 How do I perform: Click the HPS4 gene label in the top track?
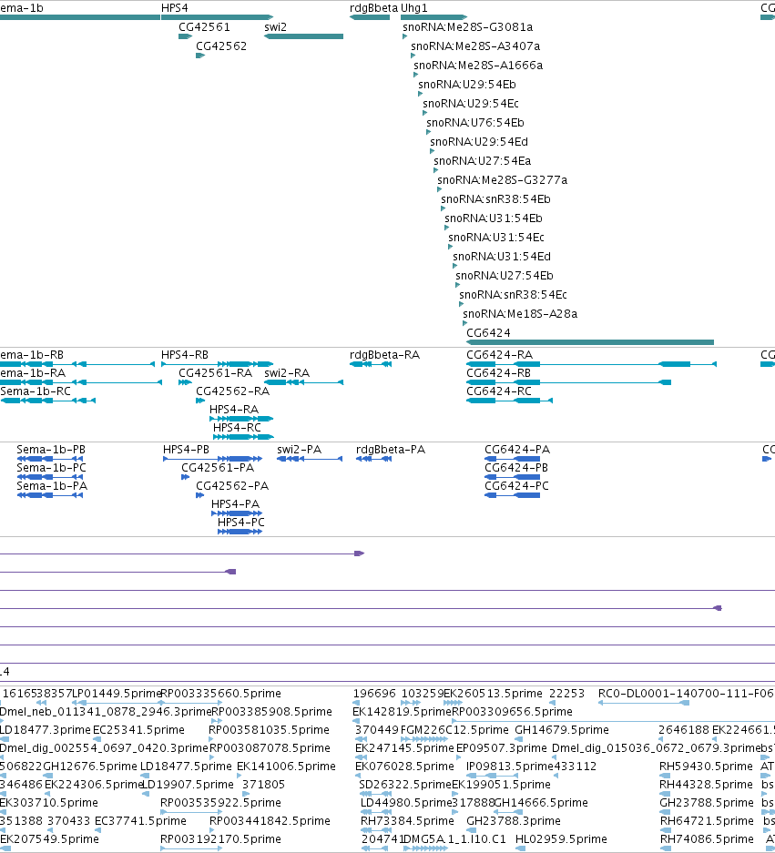point(174,8)
